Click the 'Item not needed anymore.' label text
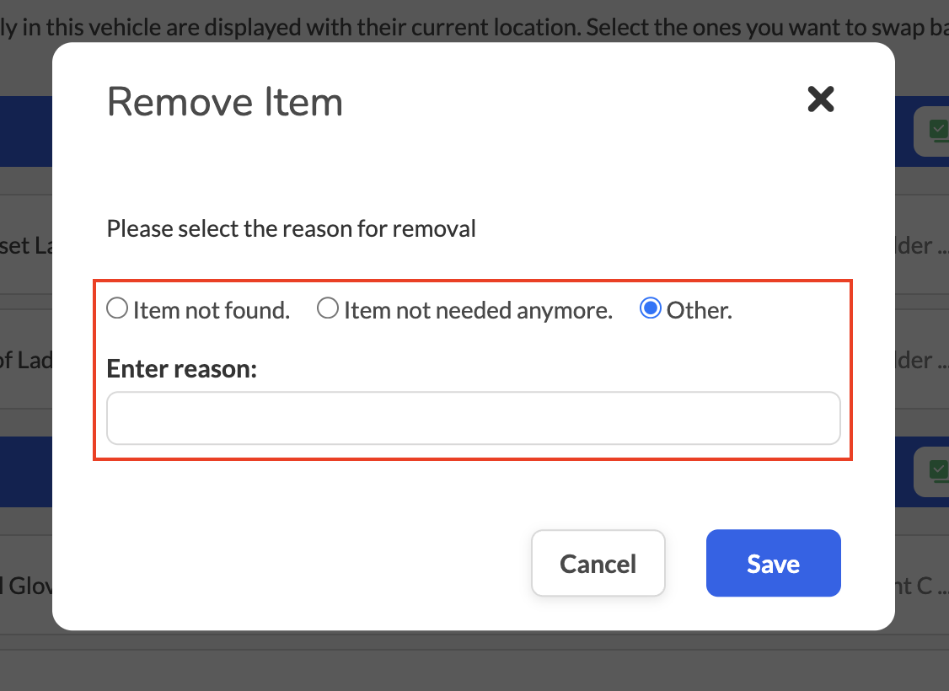The height and width of the screenshot is (691, 949). coord(478,310)
